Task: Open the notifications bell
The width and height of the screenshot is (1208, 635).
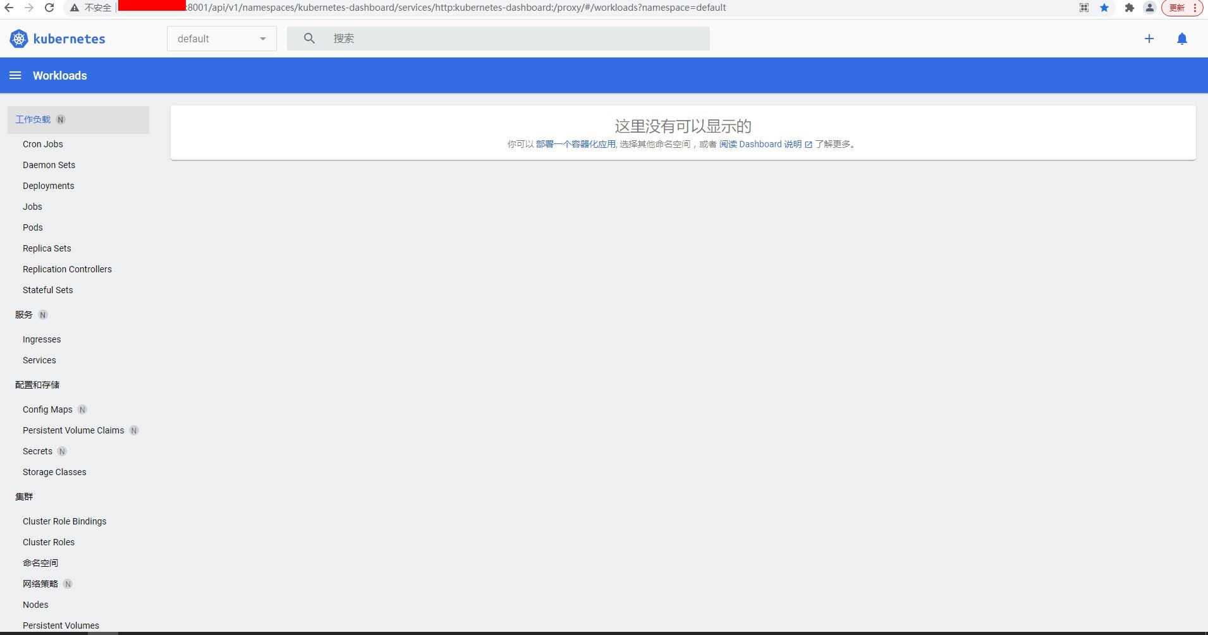Action: [1181, 39]
